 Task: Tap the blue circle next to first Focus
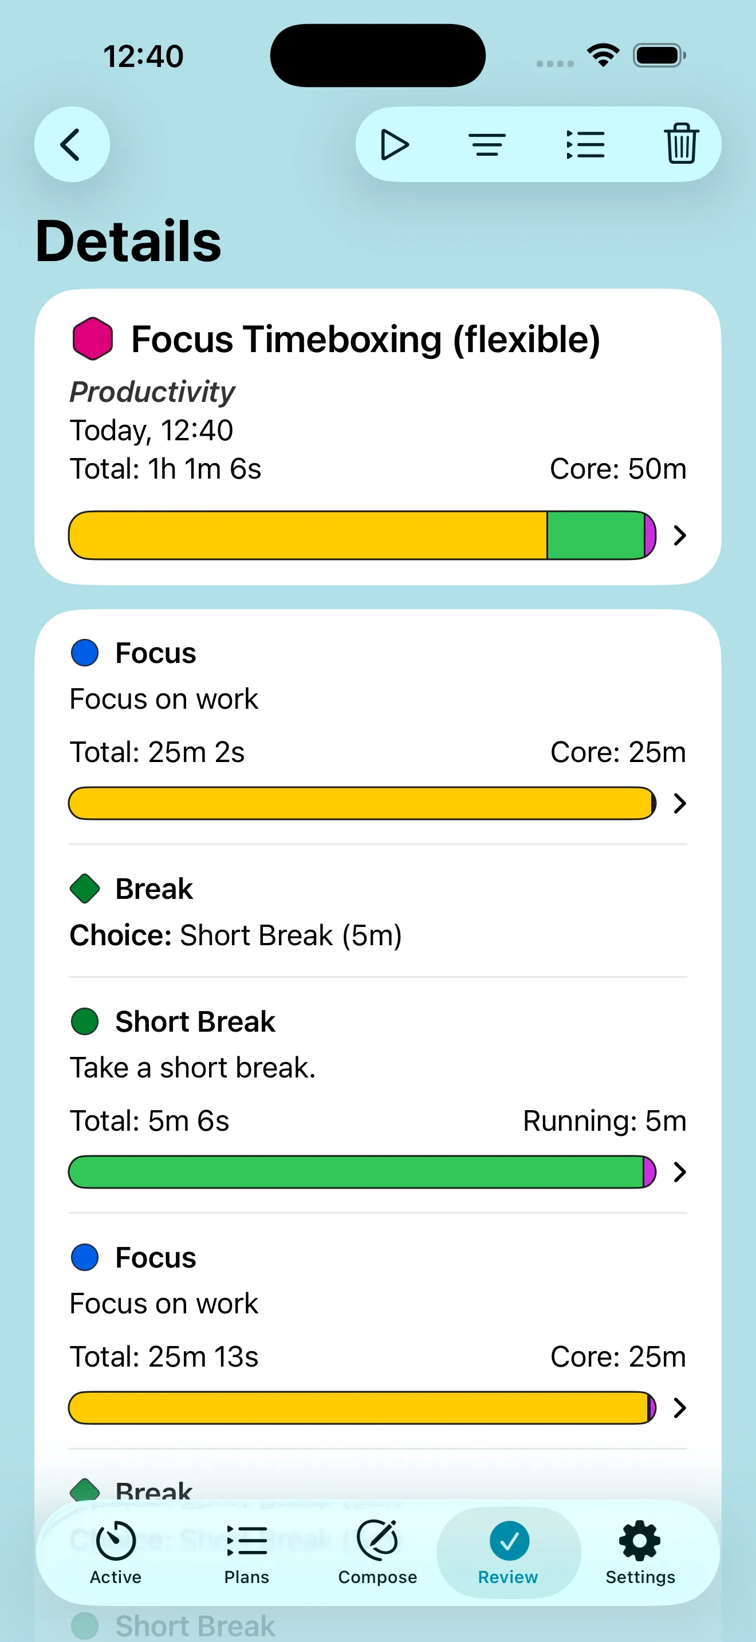(84, 652)
